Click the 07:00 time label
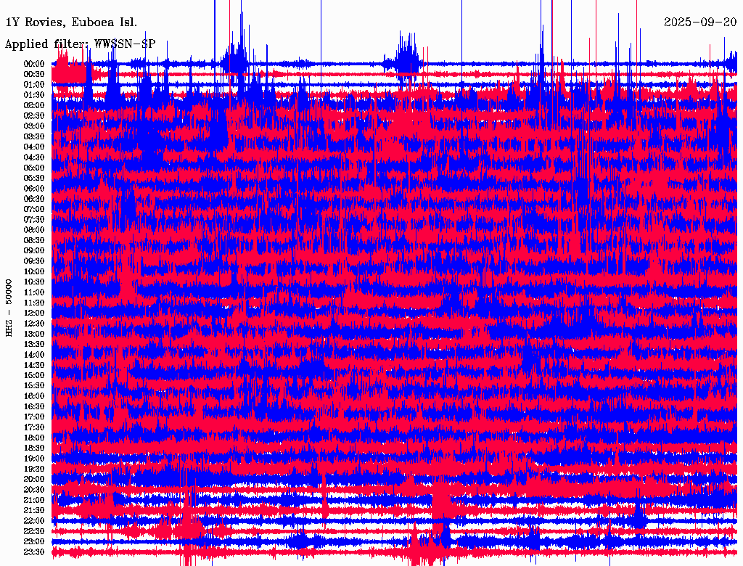The height and width of the screenshot is (566, 743). tap(34, 209)
